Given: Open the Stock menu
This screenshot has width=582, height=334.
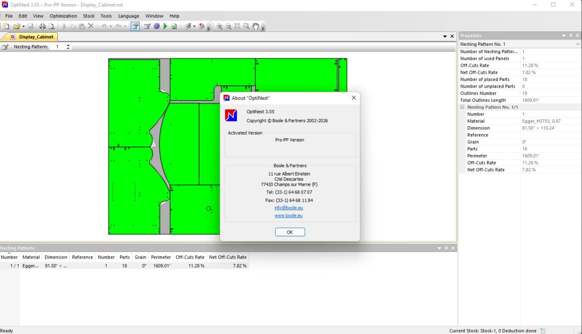Looking at the screenshot, I should (x=89, y=16).
